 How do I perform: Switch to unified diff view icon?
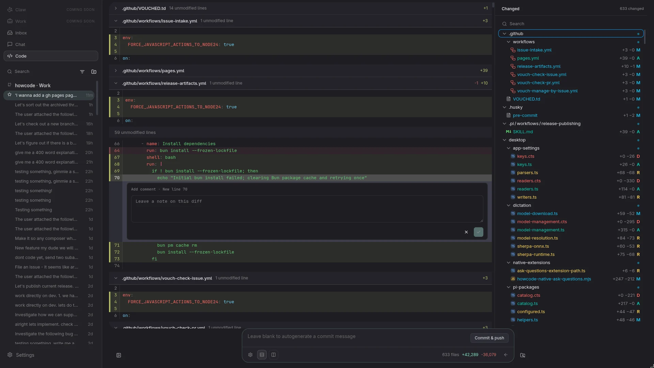(x=262, y=355)
